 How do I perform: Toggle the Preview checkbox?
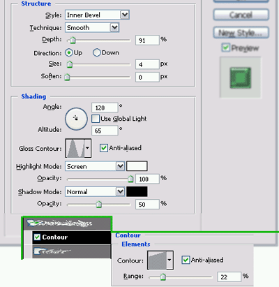pos(225,47)
